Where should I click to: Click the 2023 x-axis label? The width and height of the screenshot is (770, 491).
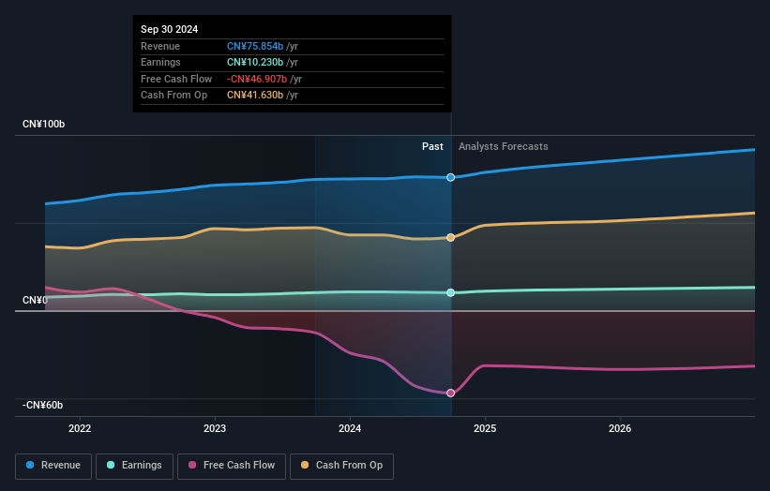tap(215, 428)
